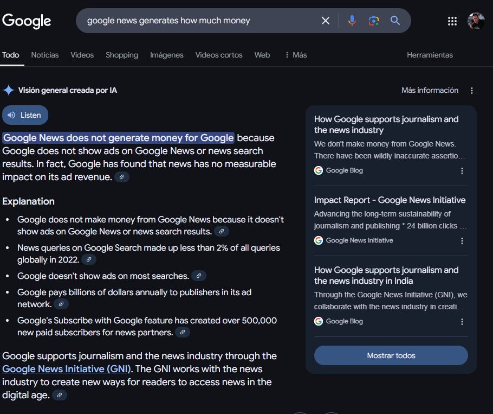The height and width of the screenshot is (414, 493).
Task: Click the Mostrar todos button
Action: pos(391,355)
